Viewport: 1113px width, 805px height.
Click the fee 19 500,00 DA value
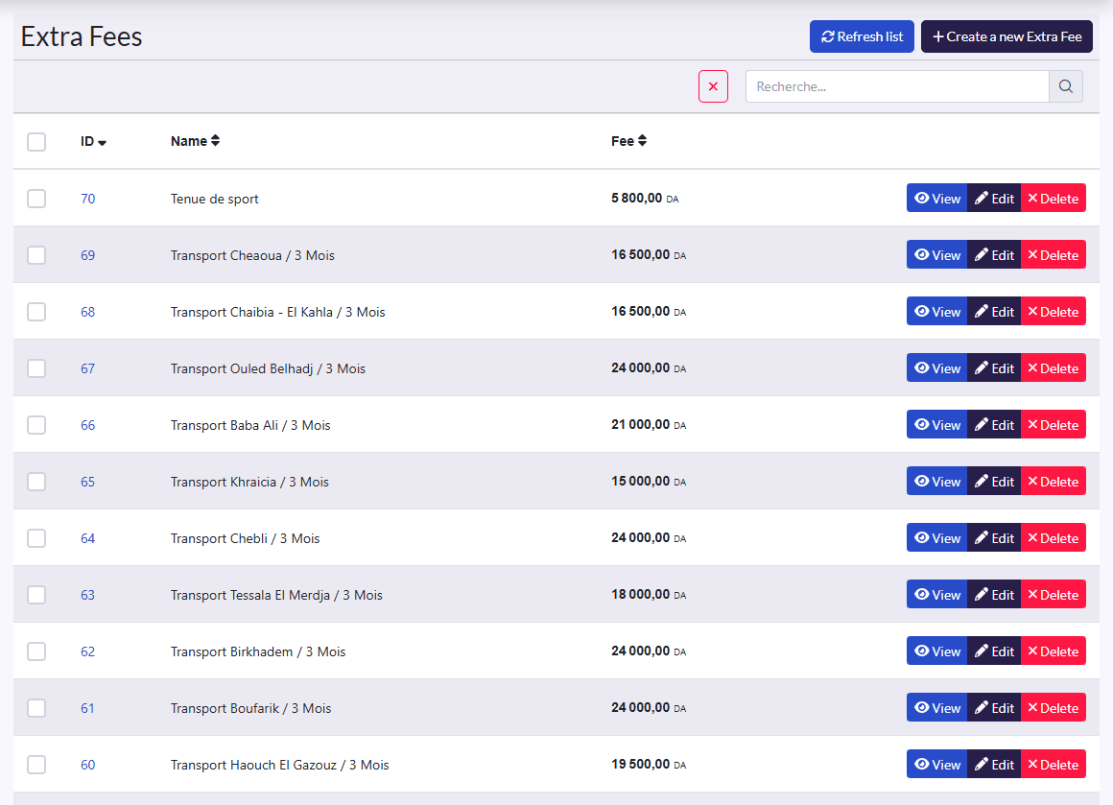(649, 764)
